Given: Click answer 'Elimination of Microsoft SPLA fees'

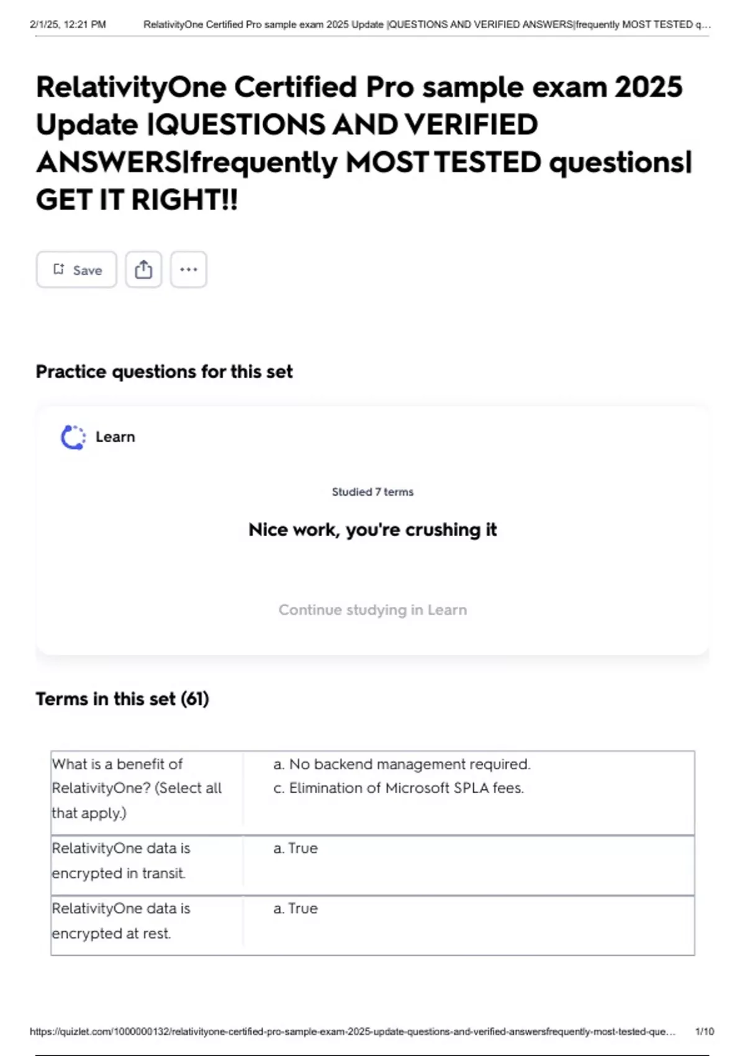Looking at the screenshot, I should point(399,788).
